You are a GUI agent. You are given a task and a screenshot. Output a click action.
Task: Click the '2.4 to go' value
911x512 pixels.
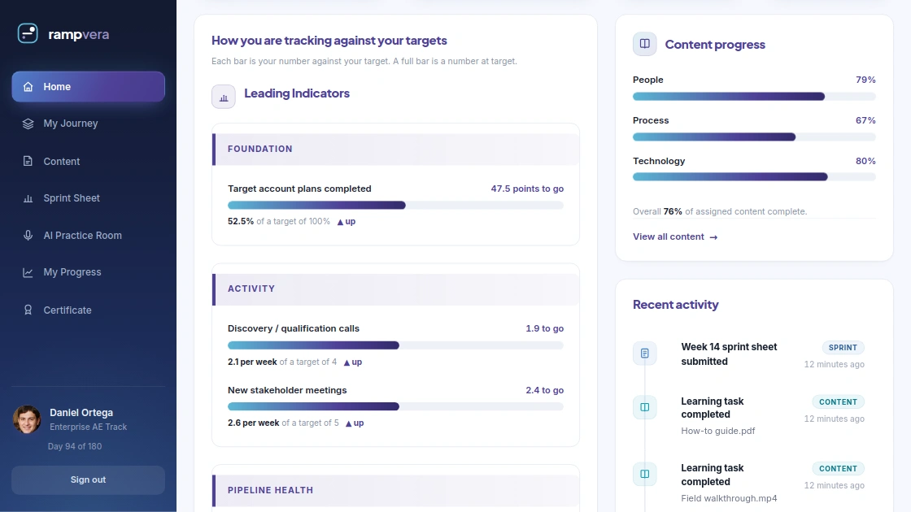click(544, 390)
